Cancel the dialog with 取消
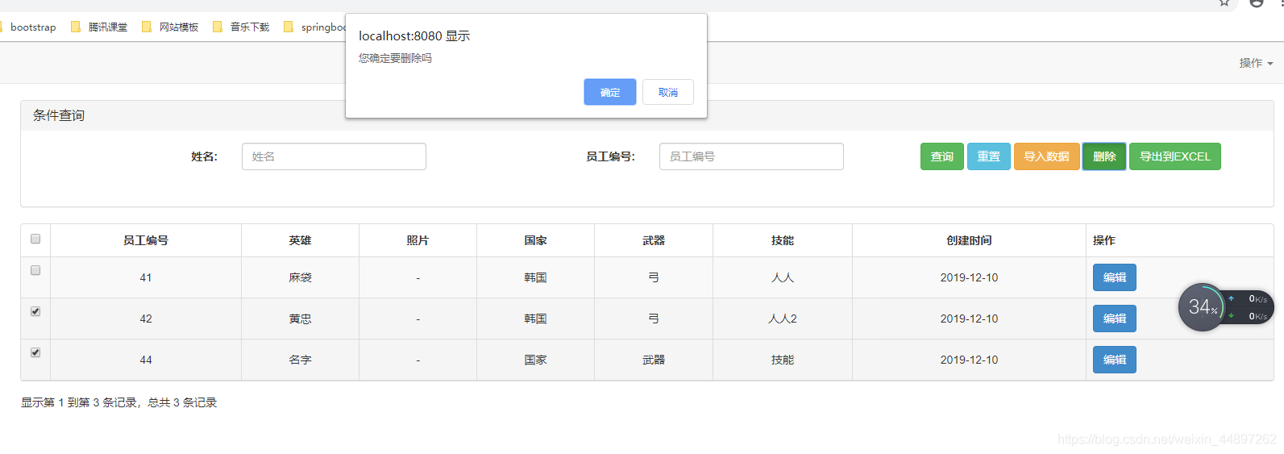The width and height of the screenshot is (1284, 454). (x=667, y=92)
